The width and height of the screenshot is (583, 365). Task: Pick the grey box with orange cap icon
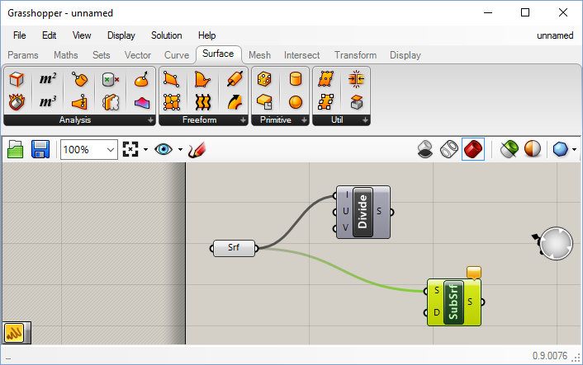pyautogui.click(x=356, y=102)
